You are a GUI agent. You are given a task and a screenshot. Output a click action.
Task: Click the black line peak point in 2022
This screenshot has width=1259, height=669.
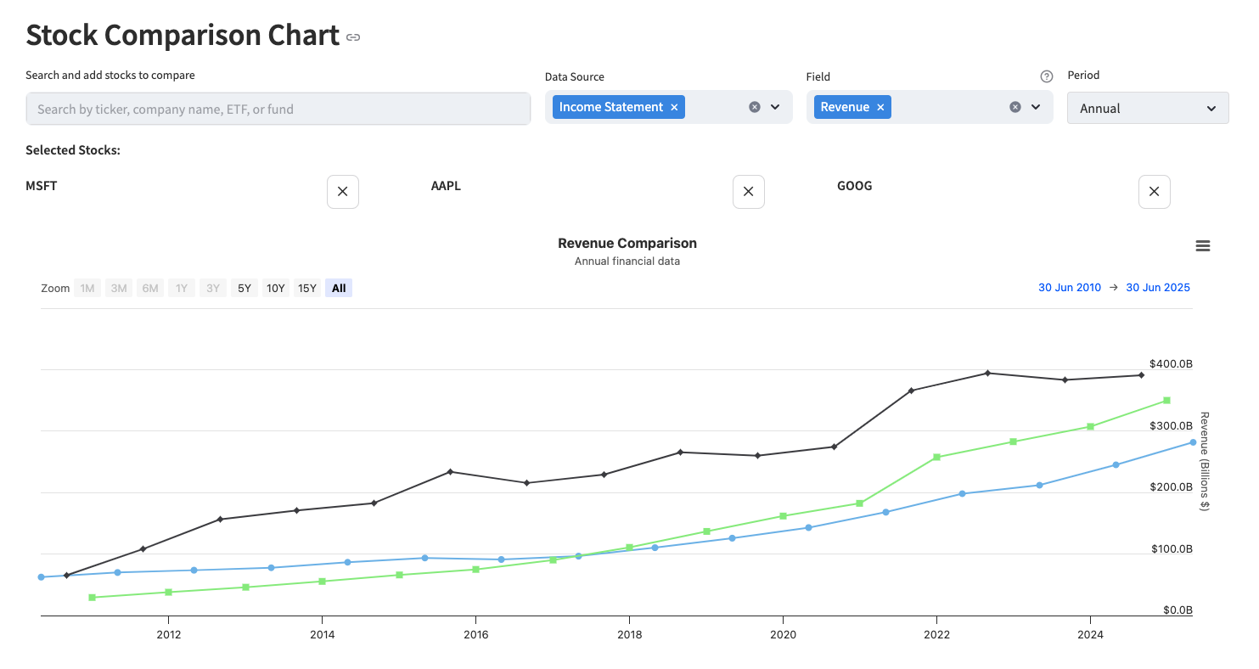(x=987, y=373)
